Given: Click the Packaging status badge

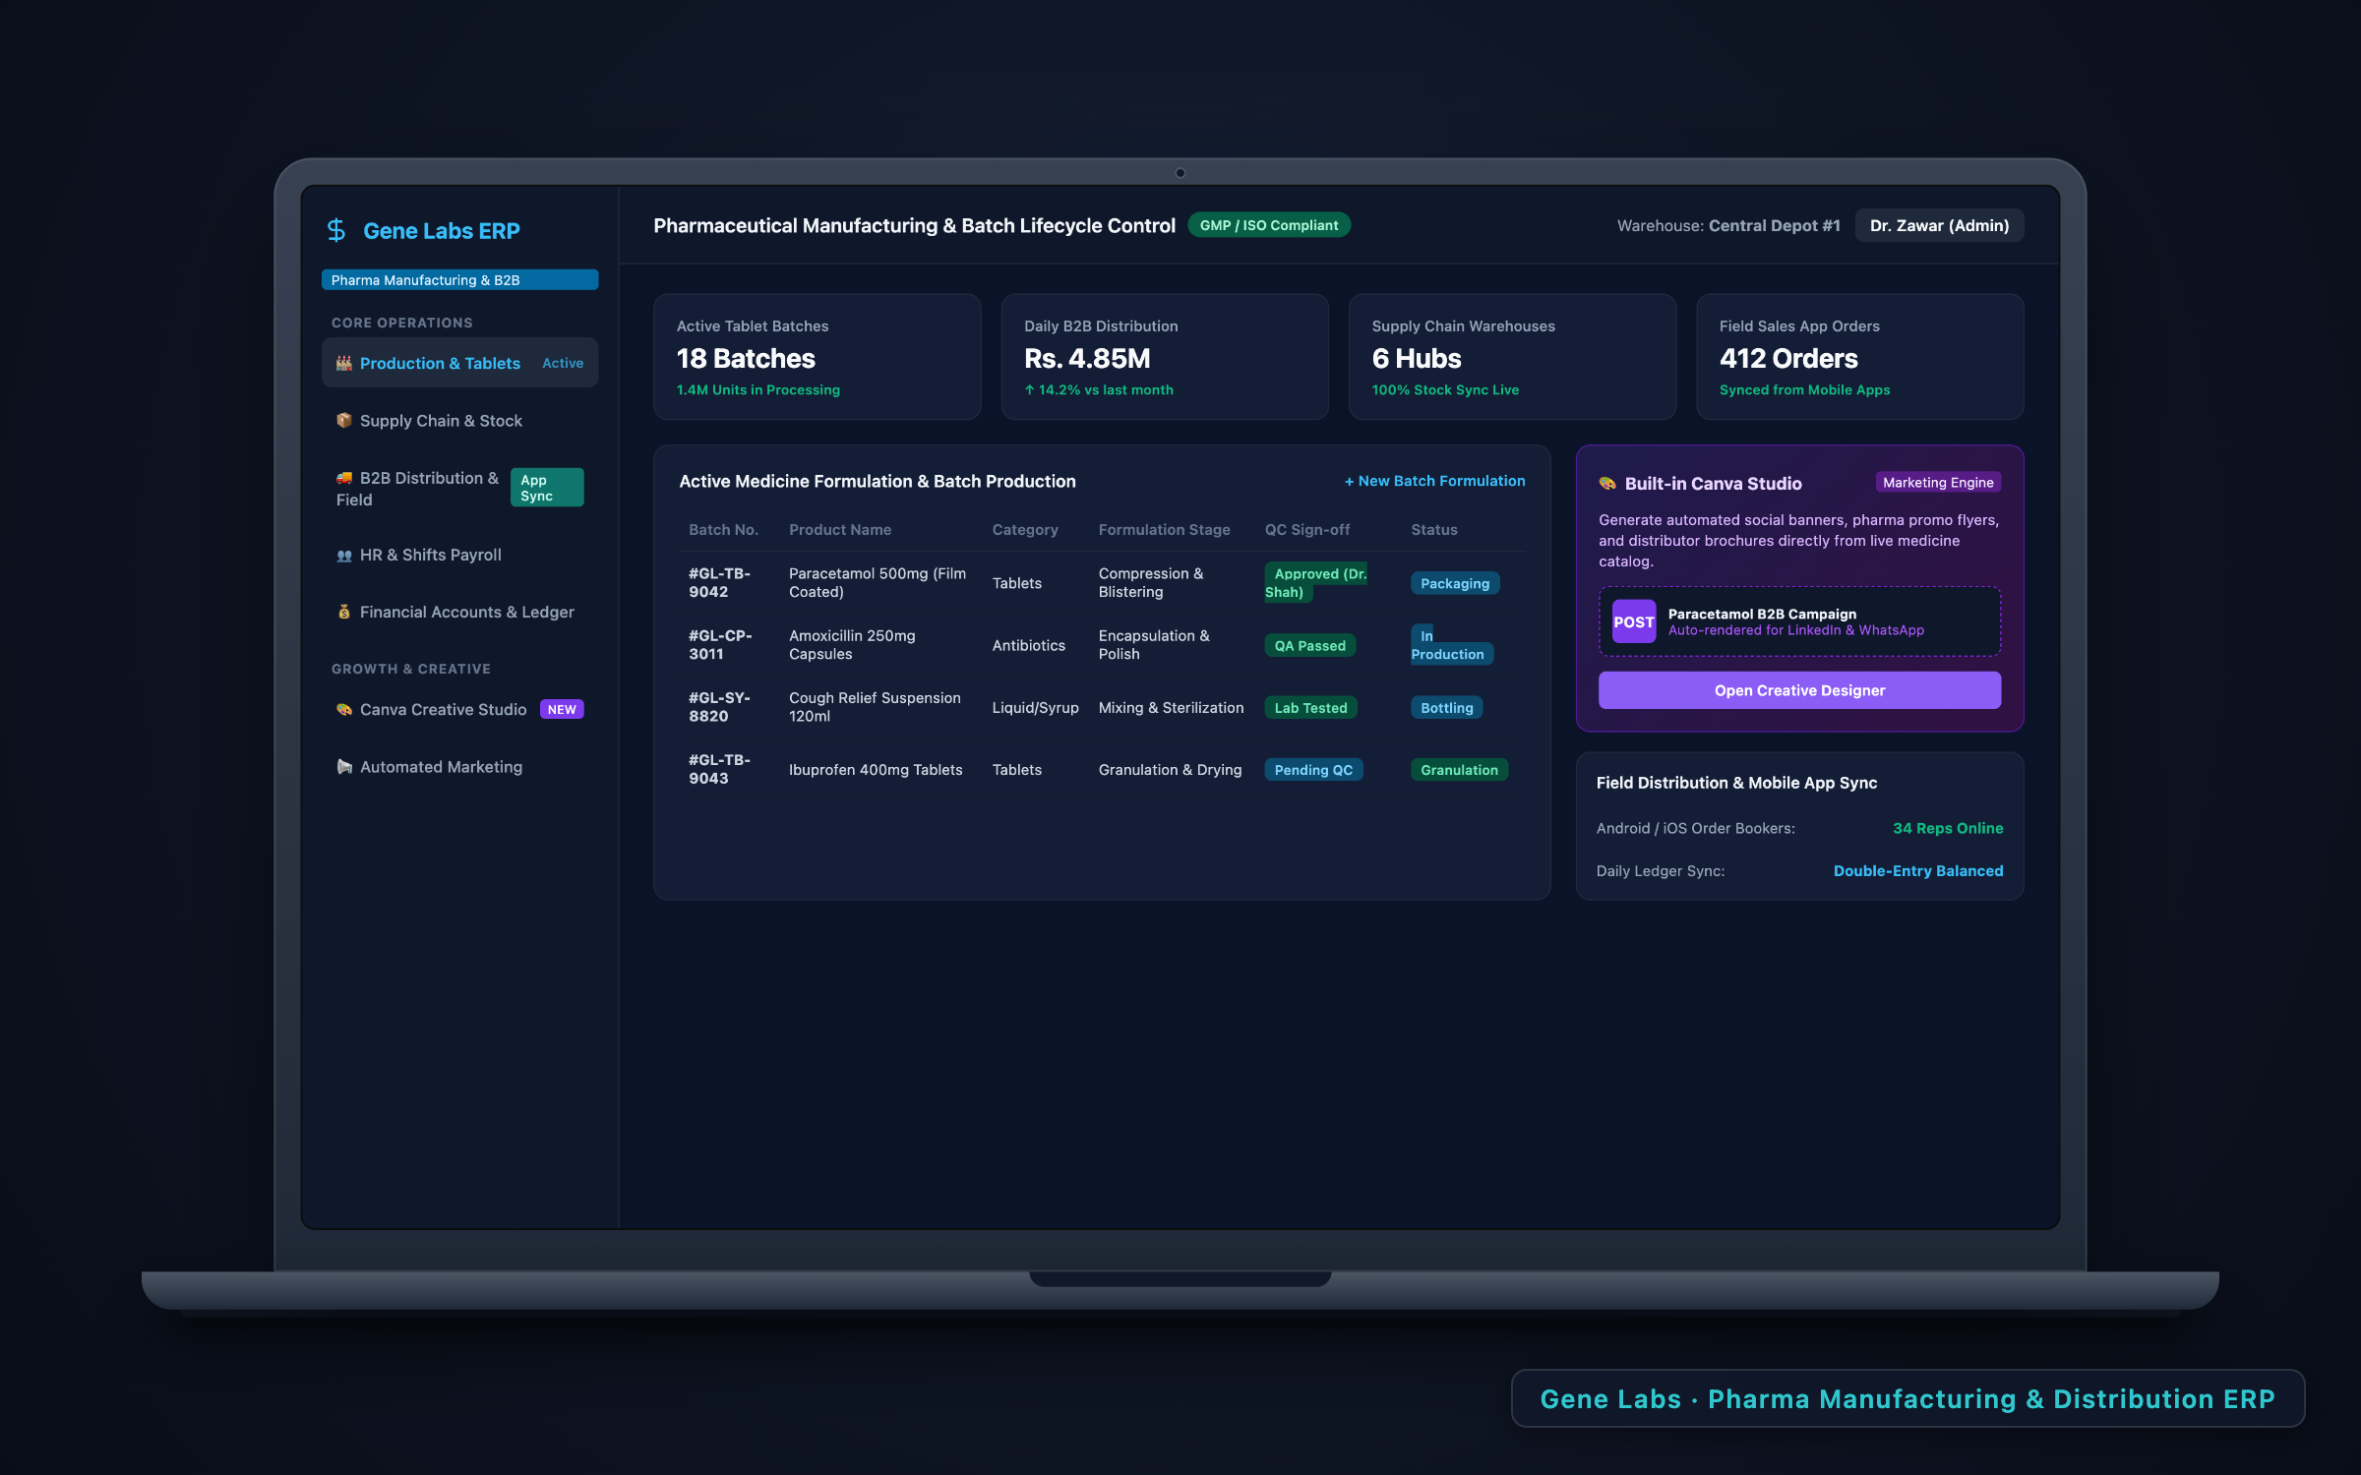Looking at the screenshot, I should coord(1455,583).
